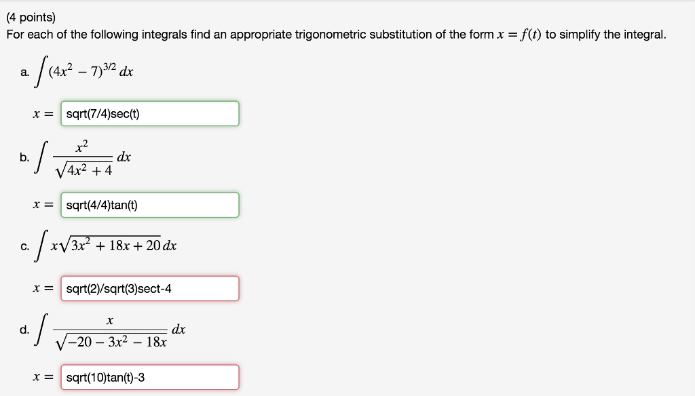
Task: Click the answer field containing sqrt(7/4)sec(t)
Action: [149, 113]
